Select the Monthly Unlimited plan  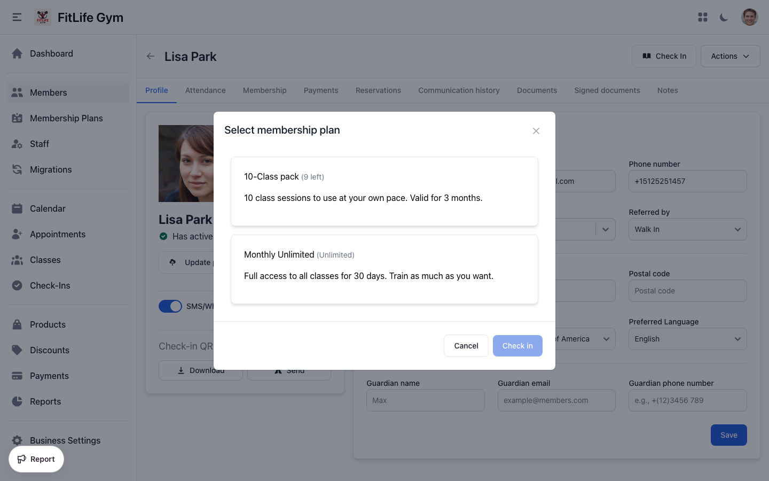[x=384, y=269]
